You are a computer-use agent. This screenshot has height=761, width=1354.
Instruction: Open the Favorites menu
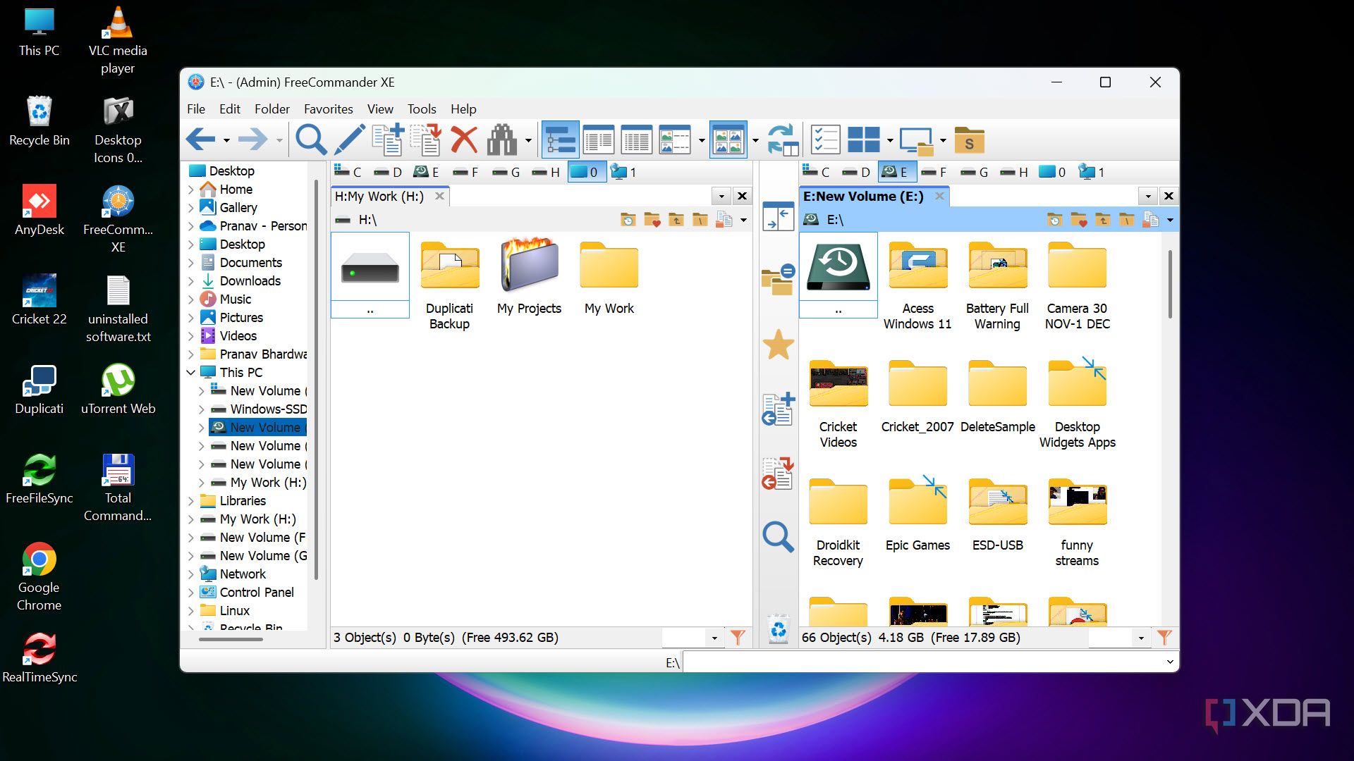tap(328, 109)
